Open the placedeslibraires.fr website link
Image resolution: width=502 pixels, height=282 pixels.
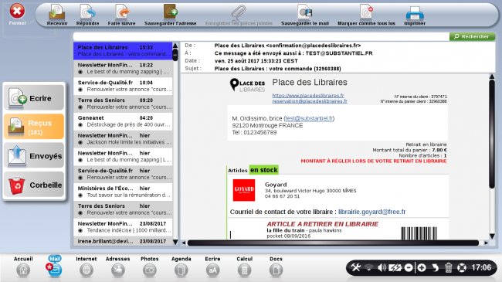[308, 96]
